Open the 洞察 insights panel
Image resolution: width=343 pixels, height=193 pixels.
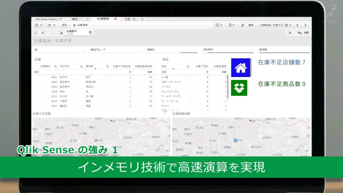tap(303, 33)
